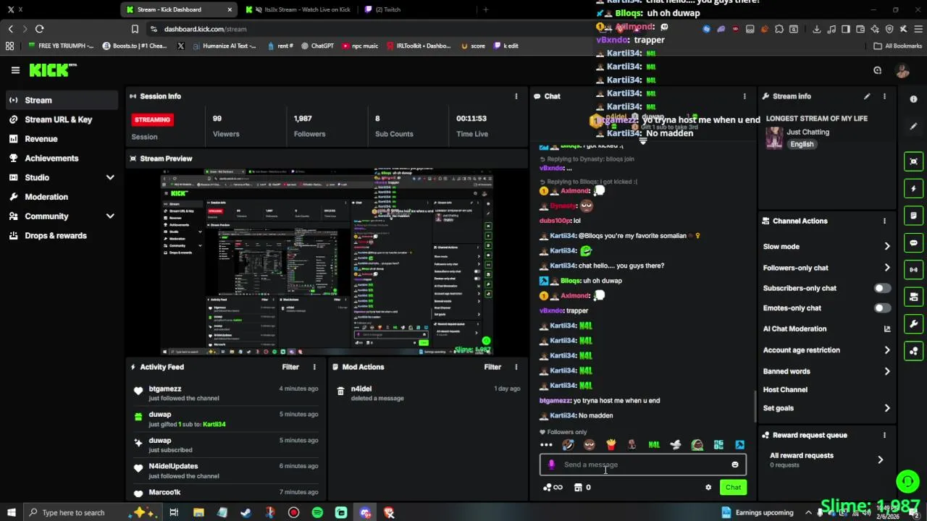The height and width of the screenshot is (521, 927).
Task: Open the user avatar menu in header
Action: tap(902, 70)
